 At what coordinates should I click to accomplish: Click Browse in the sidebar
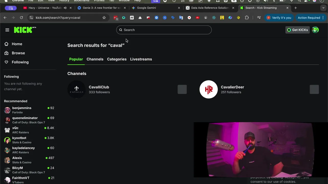[18, 53]
